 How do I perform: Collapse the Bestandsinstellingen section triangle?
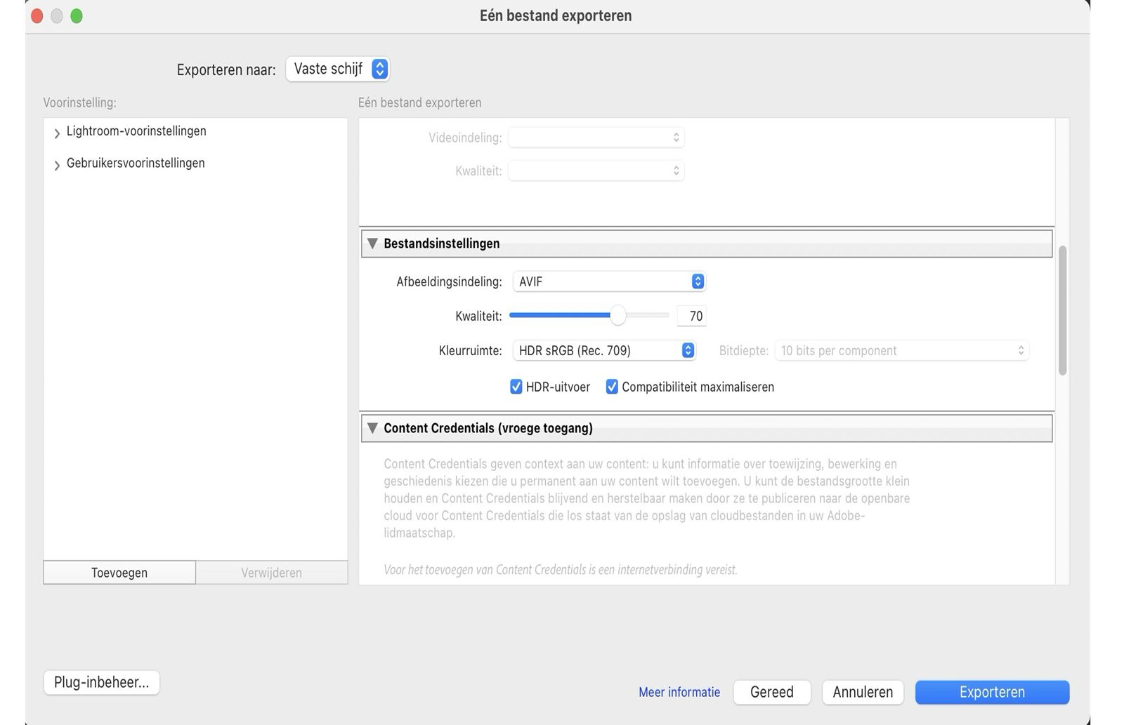pyautogui.click(x=372, y=244)
